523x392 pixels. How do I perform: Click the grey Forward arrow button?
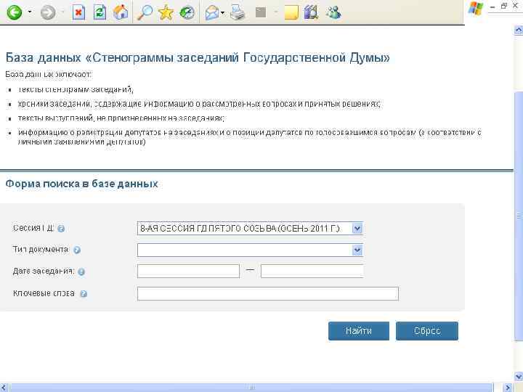[x=48, y=13]
